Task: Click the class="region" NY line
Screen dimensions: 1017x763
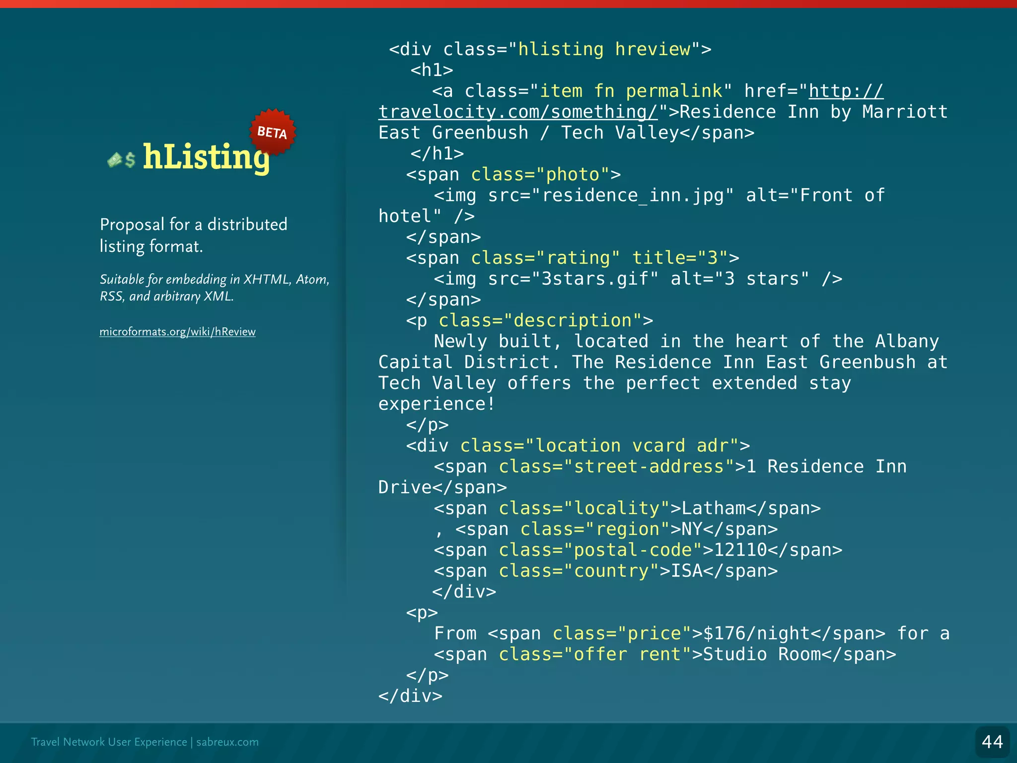Action: (x=606, y=529)
